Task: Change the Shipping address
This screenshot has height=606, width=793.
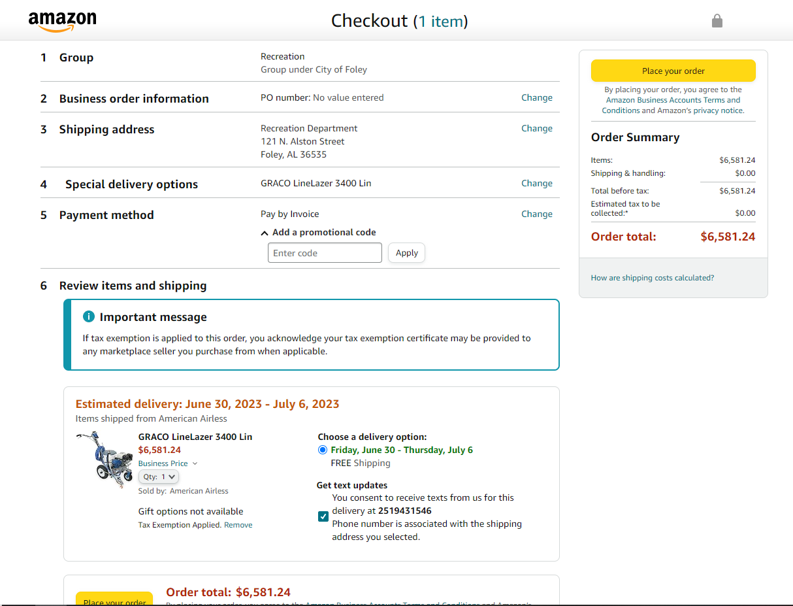Action: point(536,129)
